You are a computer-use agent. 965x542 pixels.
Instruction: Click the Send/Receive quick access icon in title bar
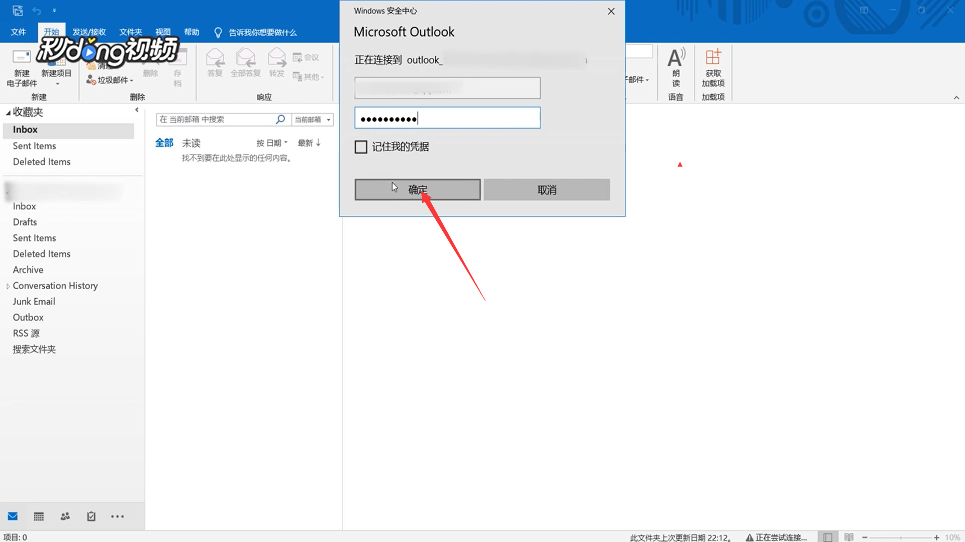point(18,11)
